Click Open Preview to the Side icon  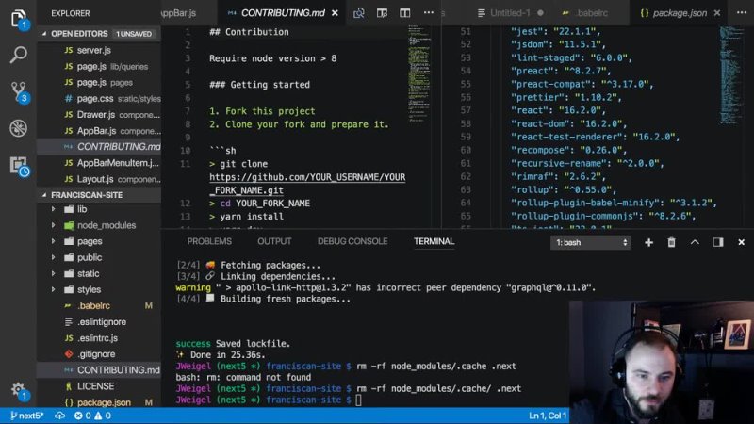[382, 13]
